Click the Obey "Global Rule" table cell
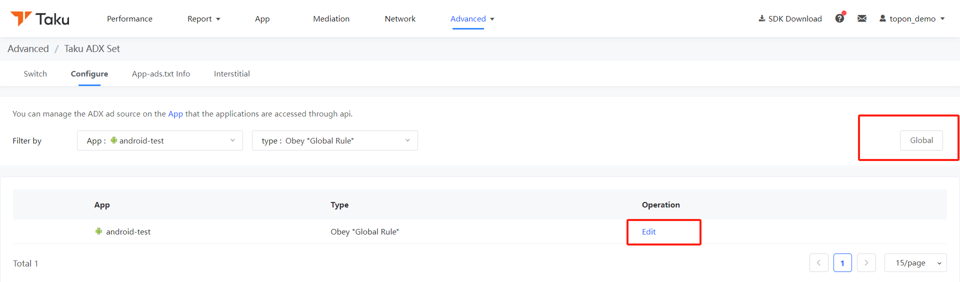960x282 pixels. [364, 231]
